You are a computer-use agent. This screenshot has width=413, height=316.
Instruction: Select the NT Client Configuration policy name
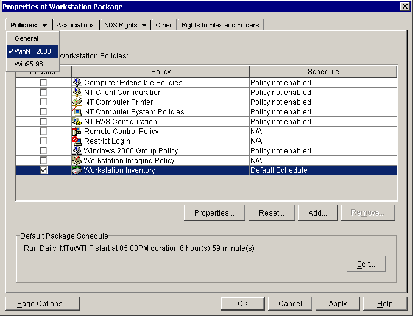pyautogui.click(x=123, y=93)
